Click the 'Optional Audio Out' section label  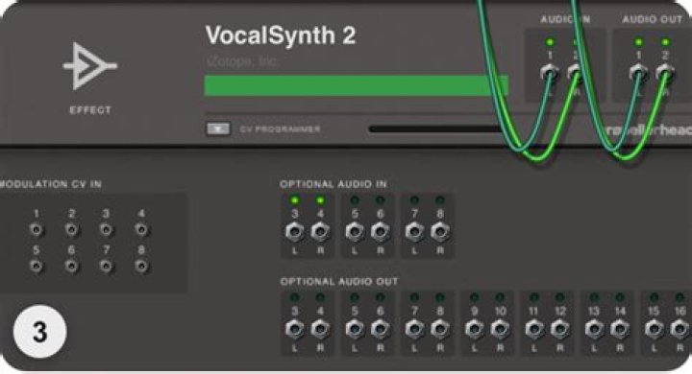coord(339,282)
